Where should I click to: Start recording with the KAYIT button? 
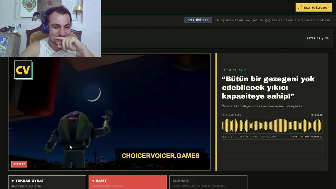[x=128, y=182]
